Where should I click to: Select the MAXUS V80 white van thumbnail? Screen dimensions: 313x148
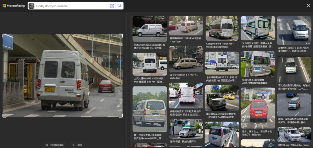(150, 63)
